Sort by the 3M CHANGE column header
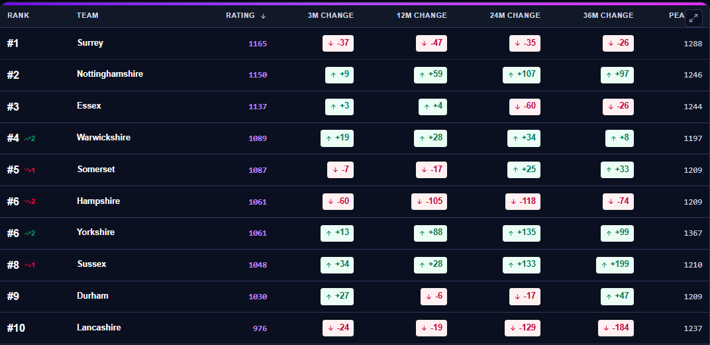 point(330,15)
